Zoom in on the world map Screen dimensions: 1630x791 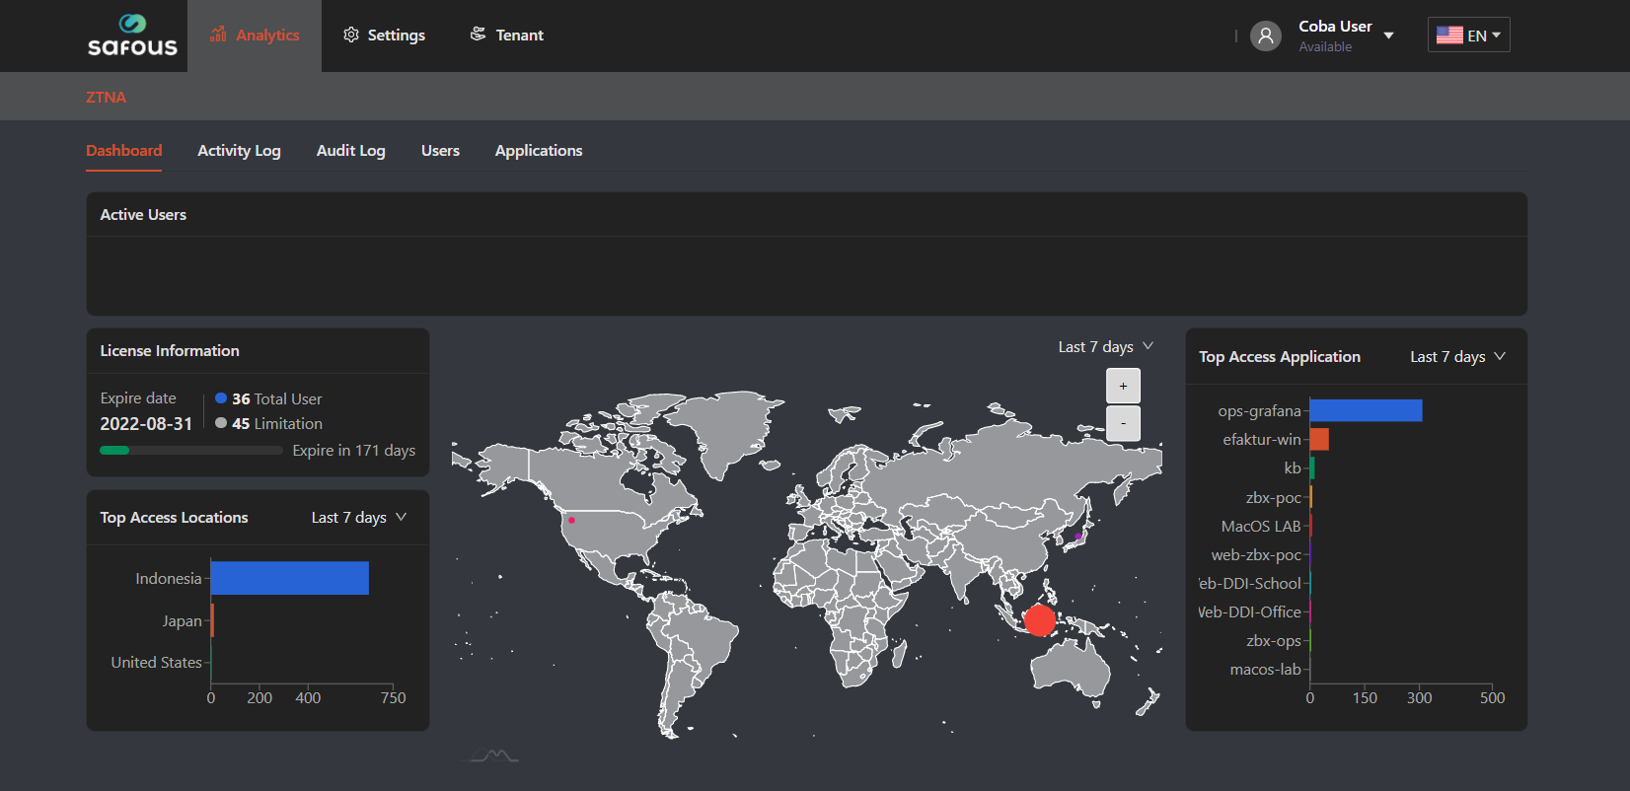1123,386
